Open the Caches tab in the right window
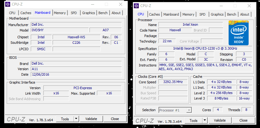 pyautogui.click(x=154, y=14)
